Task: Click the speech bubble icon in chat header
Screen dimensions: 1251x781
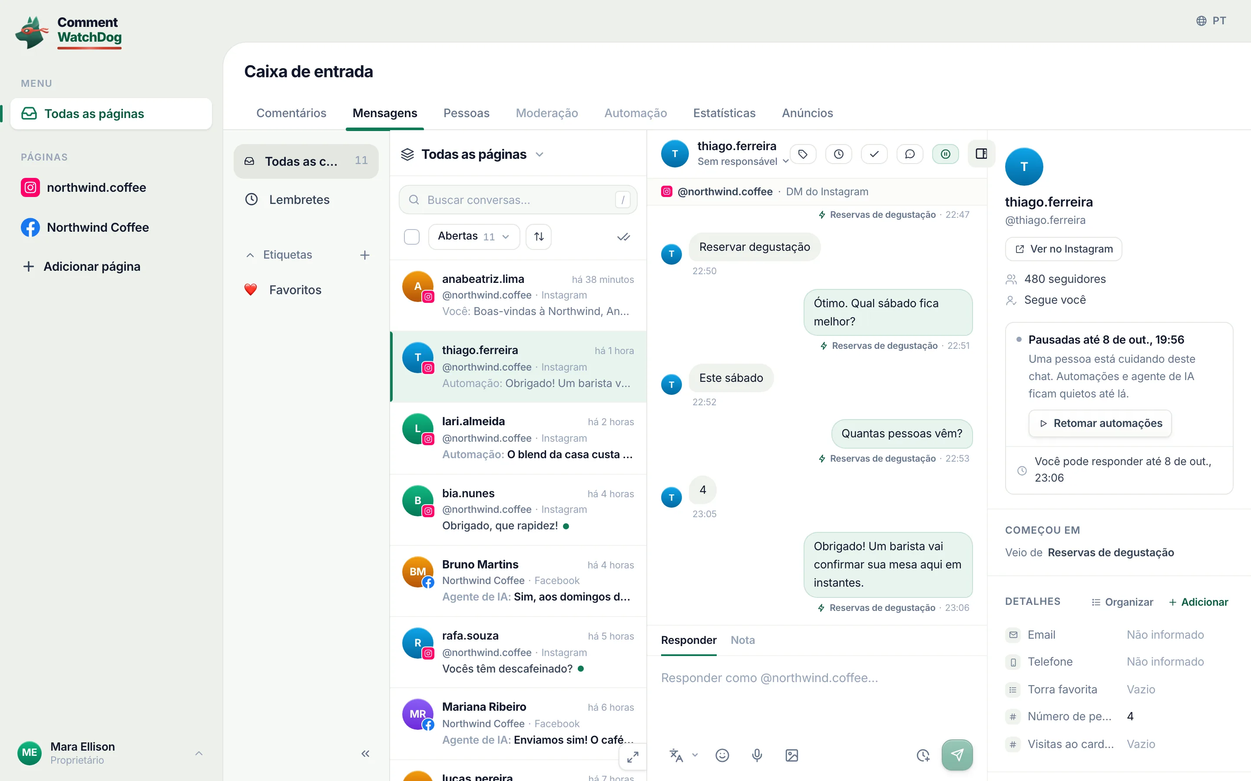Action: pos(910,154)
